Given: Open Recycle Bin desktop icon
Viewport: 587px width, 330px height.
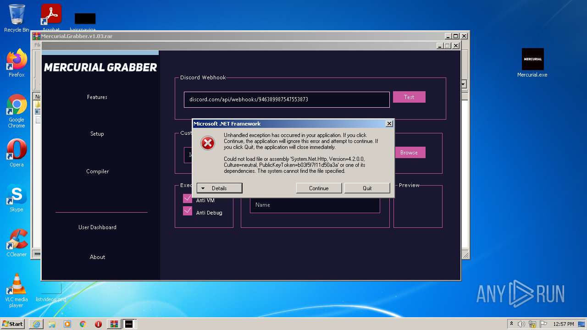Looking at the screenshot, I should tap(17, 18).
